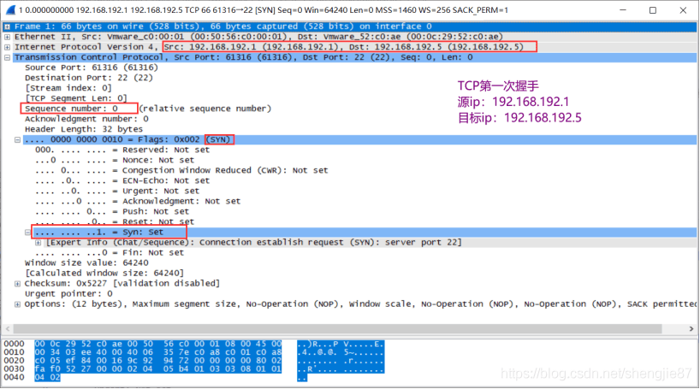Screen dimensions: 700x389
Task: Collapse the Syn: Set flag node
Action: [x=28, y=232]
